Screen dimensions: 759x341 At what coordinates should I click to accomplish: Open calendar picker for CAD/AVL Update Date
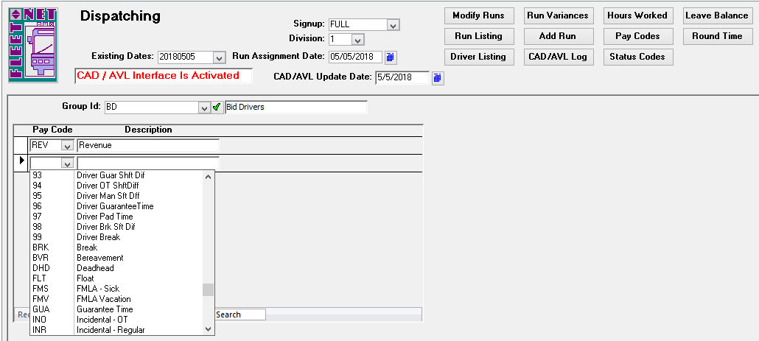click(437, 77)
